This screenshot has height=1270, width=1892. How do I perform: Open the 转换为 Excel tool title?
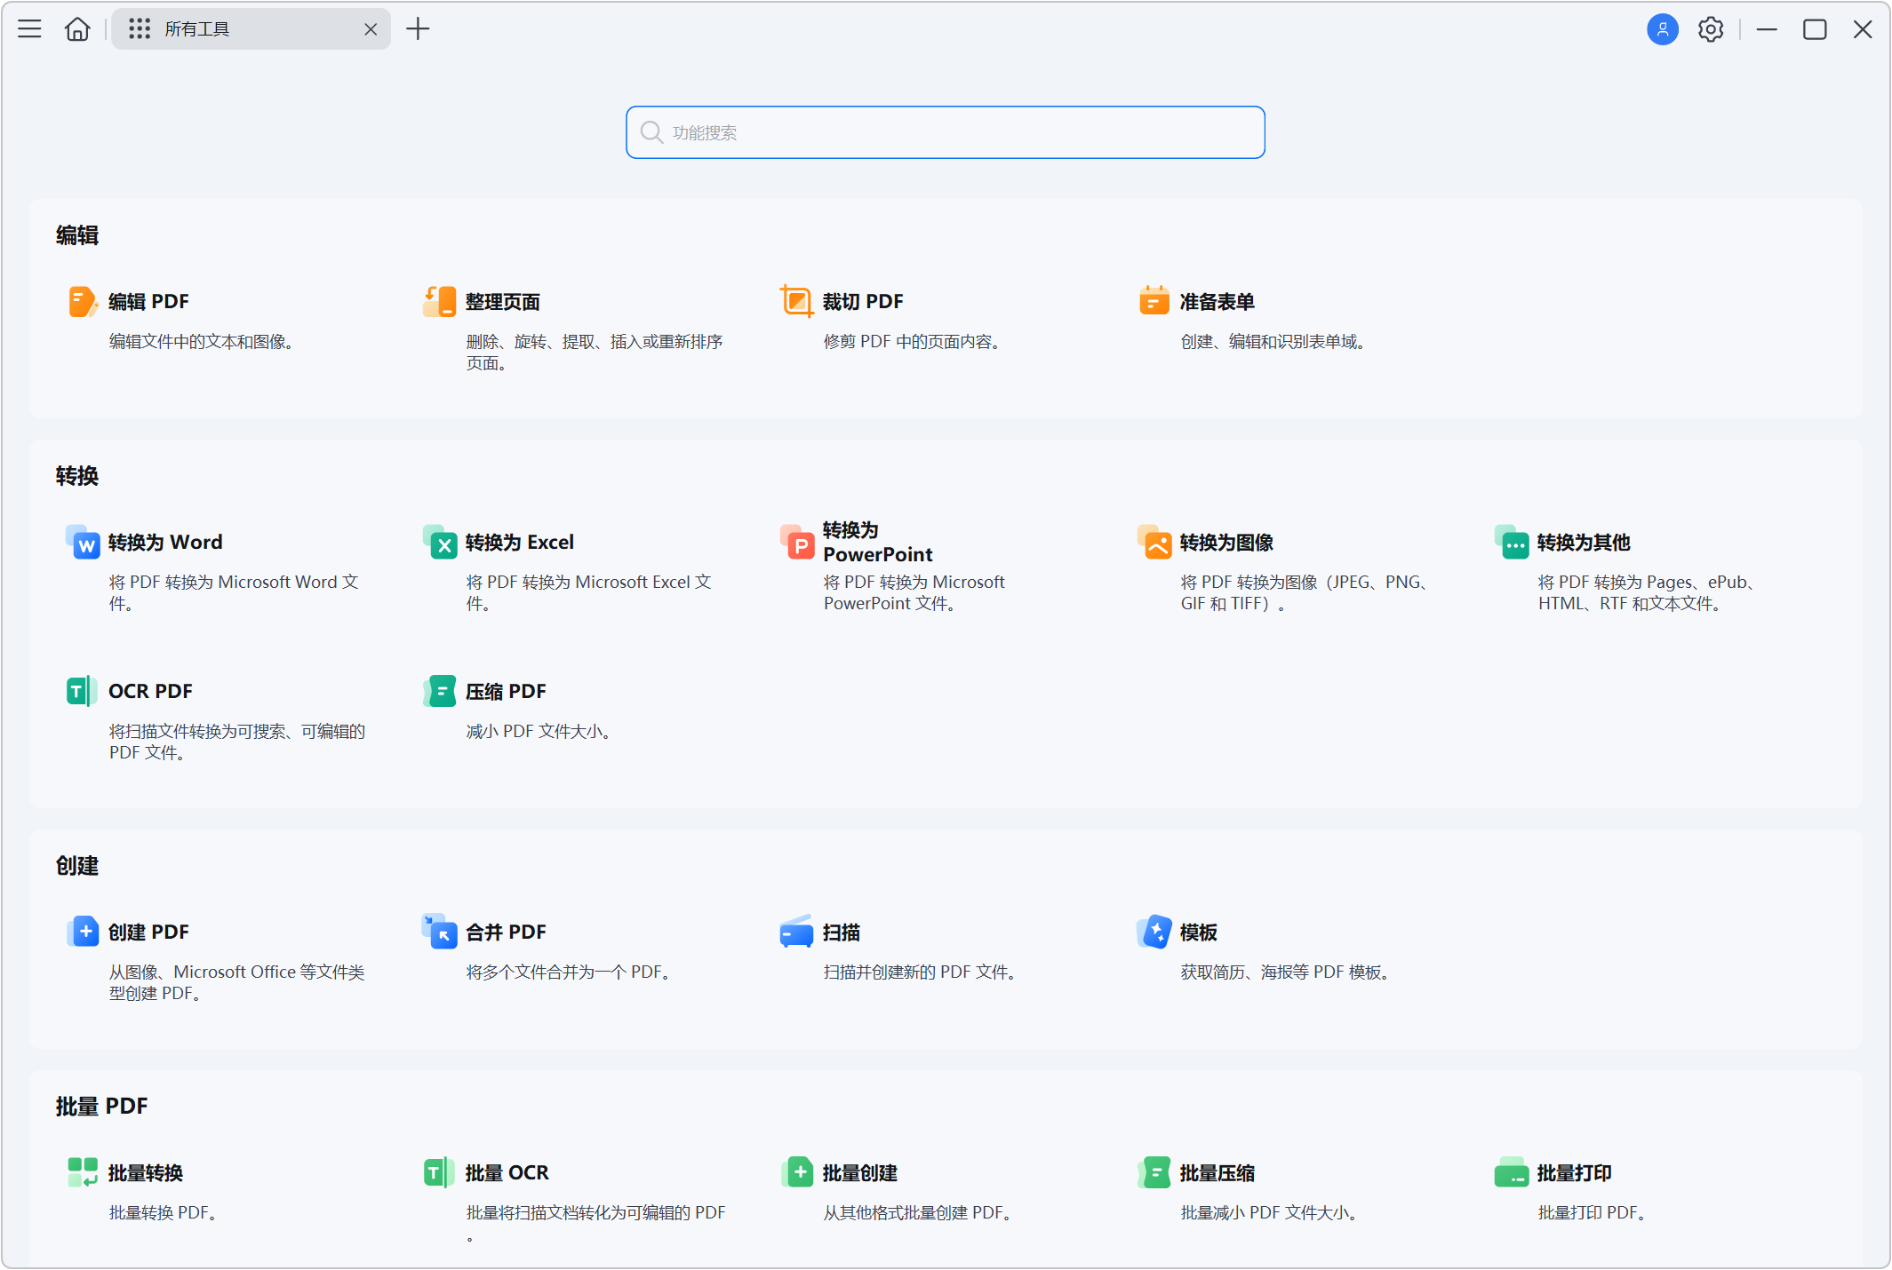coord(520,543)
